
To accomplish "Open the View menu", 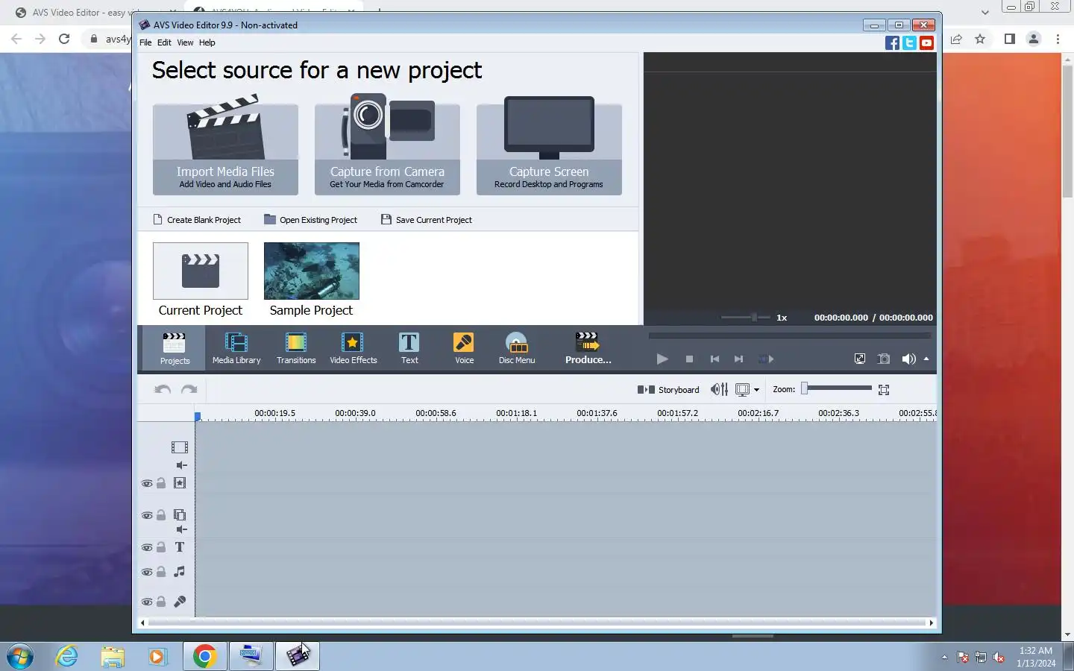I will coord(185,42).
